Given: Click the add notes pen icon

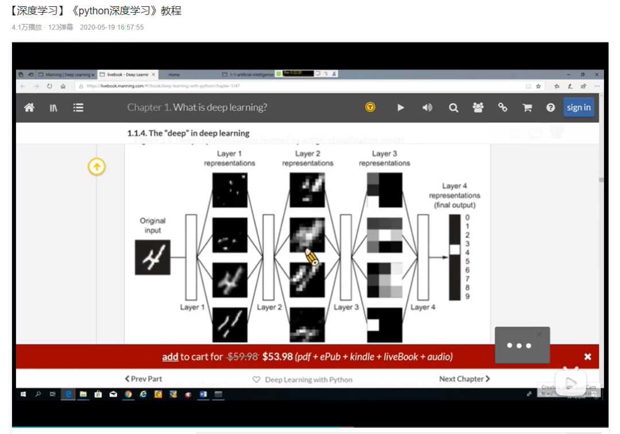Looking at the screenshot, I should click(x=570, y=86).
